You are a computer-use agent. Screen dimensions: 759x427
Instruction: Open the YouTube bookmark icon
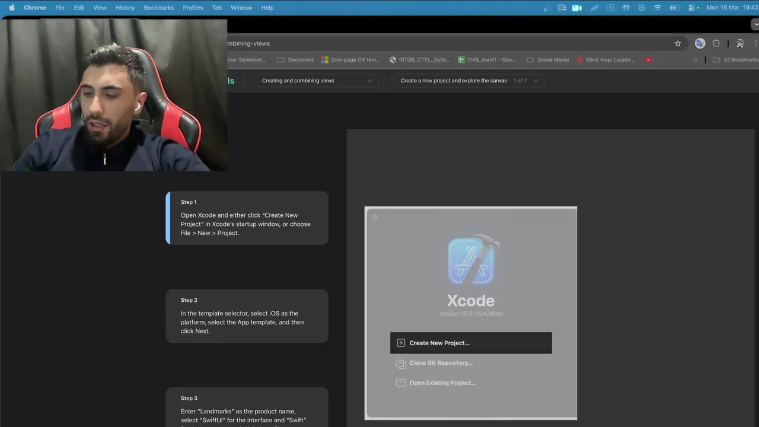[x=649, y=59]
